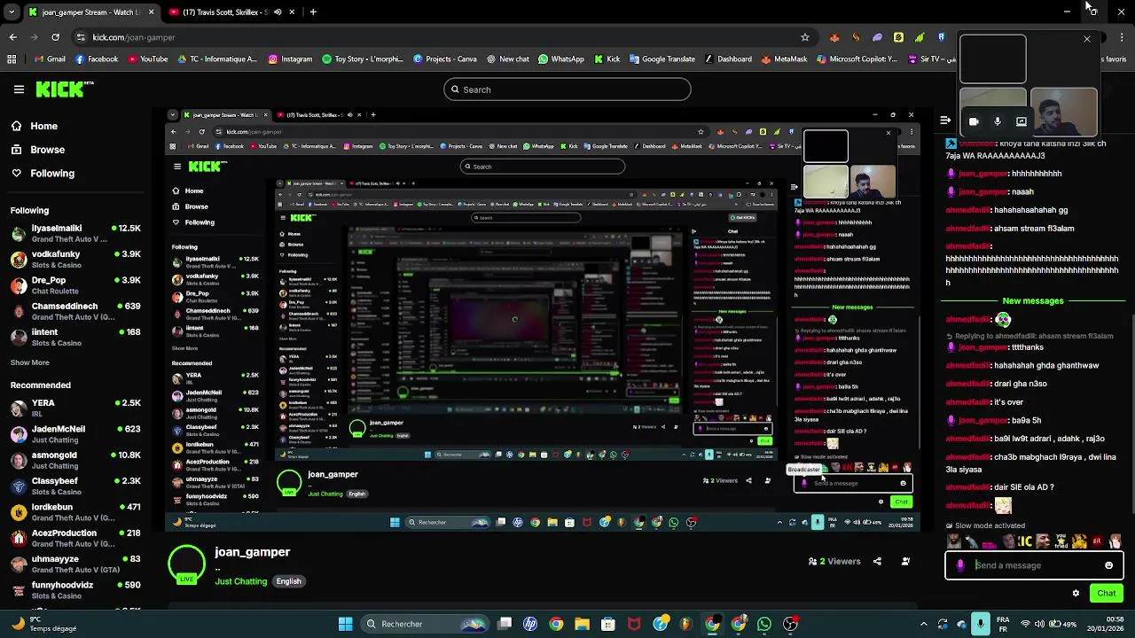This screenshot has width=1135, height=638.
Task: Toggle camera in the overlay controls
Action: tap(974, 121)
